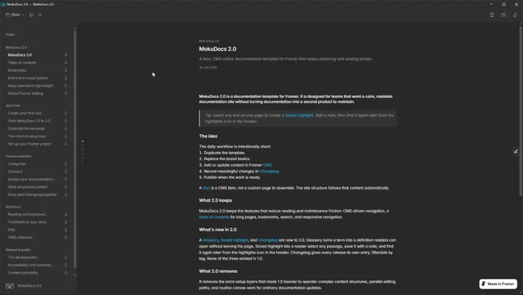Click the main page vertical scrollbar thumb
Image resolution: width=523 pixels, height=295 pixels.
click(x=521, y=111)
